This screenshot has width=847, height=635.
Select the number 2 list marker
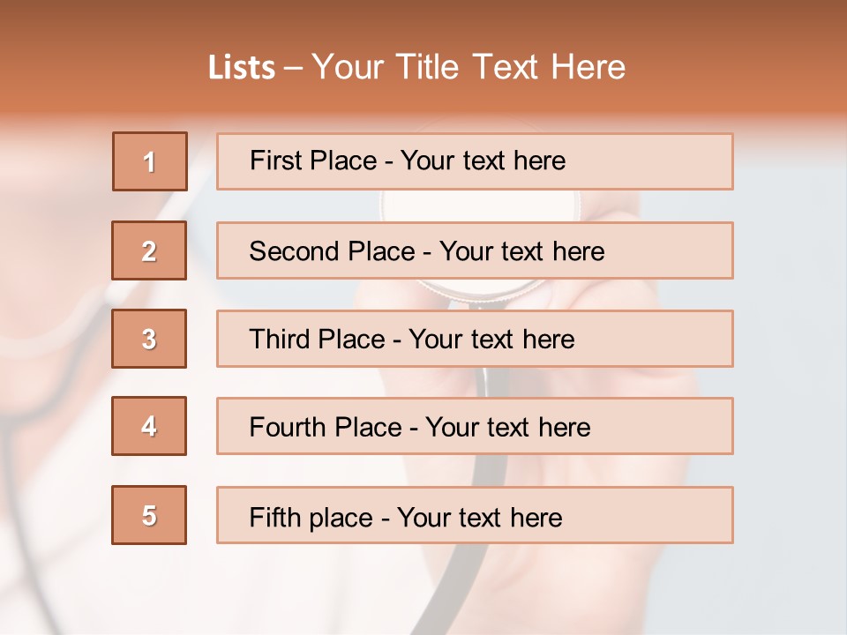149,250
